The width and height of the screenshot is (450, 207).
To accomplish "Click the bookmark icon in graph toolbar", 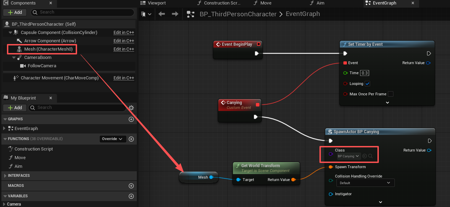I will pyautogui.click(x=144, y=14).
